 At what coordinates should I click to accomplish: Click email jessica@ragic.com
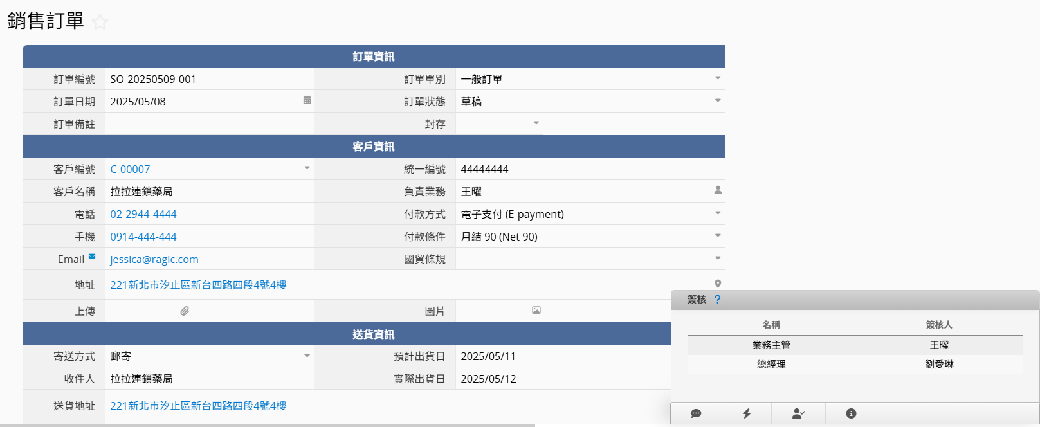pyautogui.click(x=154, y=259)
